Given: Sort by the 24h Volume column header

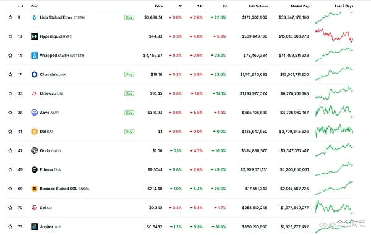Looking at the screenshot, I should click(258, 6).
